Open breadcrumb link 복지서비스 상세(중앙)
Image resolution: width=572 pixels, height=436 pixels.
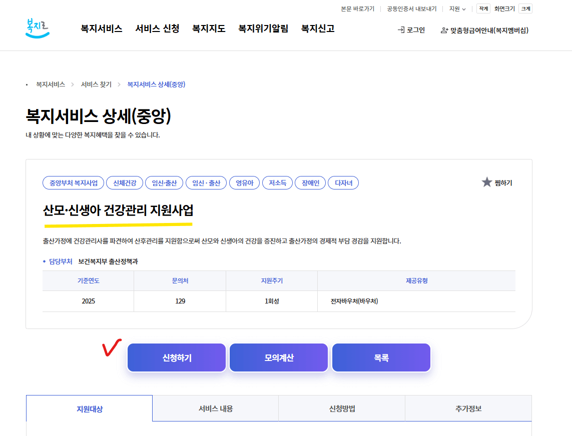pos(156,84)
